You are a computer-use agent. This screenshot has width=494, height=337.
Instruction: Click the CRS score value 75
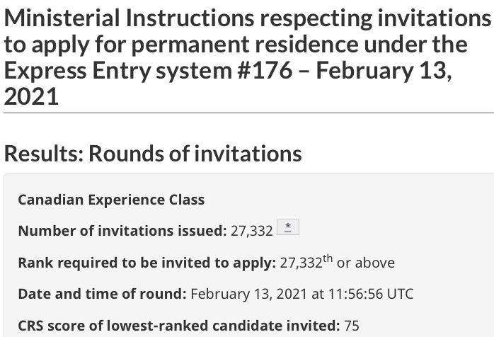[352, 326]
